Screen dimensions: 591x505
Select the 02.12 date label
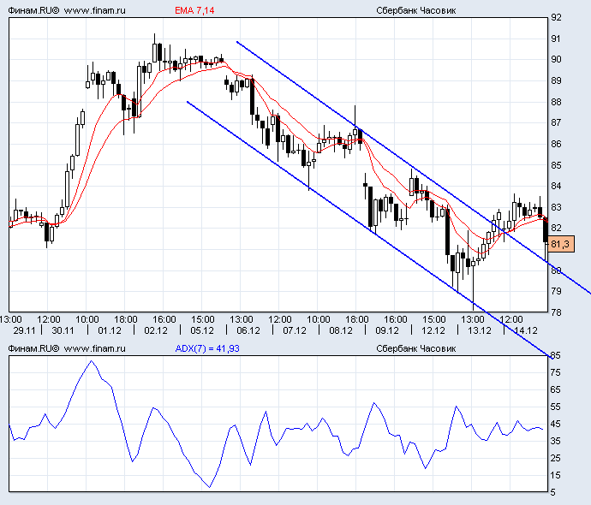coord(156,330)
